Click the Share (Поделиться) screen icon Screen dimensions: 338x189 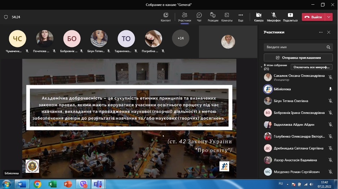[x=290, y=17]
